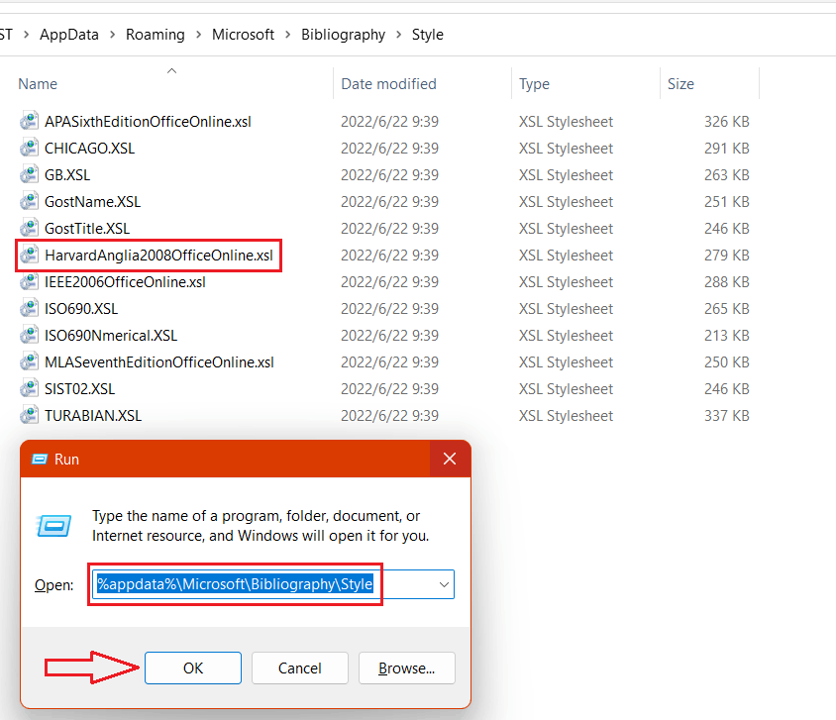The height and width of the screenshot is (720, 836).
Task: Go to AppData in the breadcrumb
Action: point(69,35)
